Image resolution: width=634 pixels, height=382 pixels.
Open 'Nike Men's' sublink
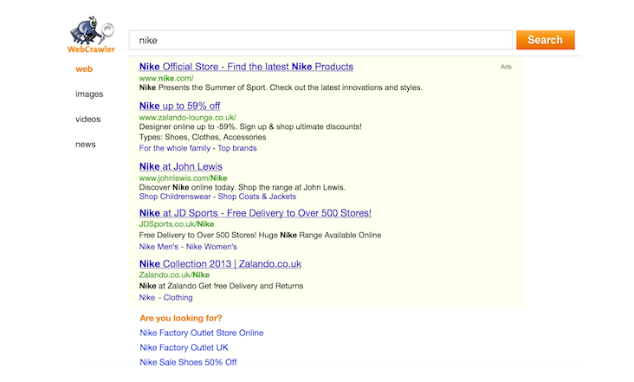click(x=158, y=247)
